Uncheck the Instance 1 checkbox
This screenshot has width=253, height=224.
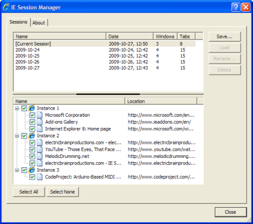[24, 108]
